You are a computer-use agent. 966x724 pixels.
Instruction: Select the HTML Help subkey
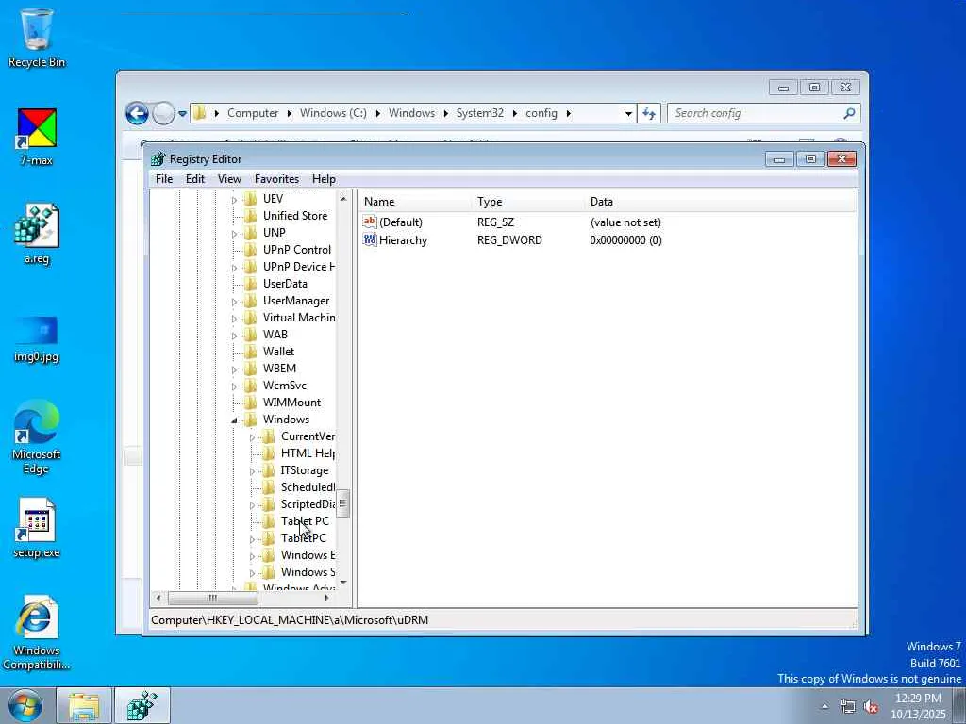point(308,453)
